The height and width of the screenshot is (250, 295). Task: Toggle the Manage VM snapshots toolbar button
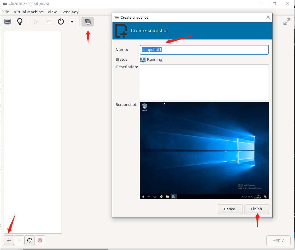point(88,22)
